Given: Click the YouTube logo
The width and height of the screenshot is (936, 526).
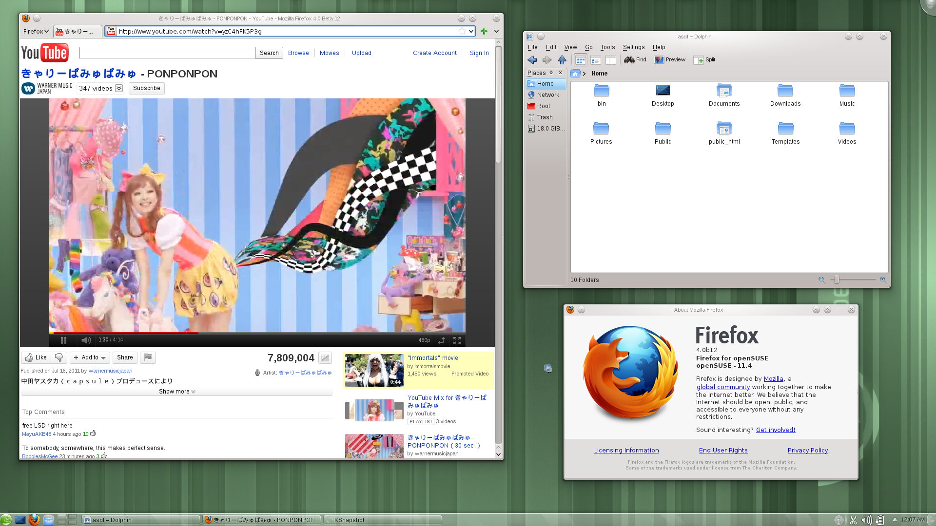Looking at the screenshot, I should 45,53.
